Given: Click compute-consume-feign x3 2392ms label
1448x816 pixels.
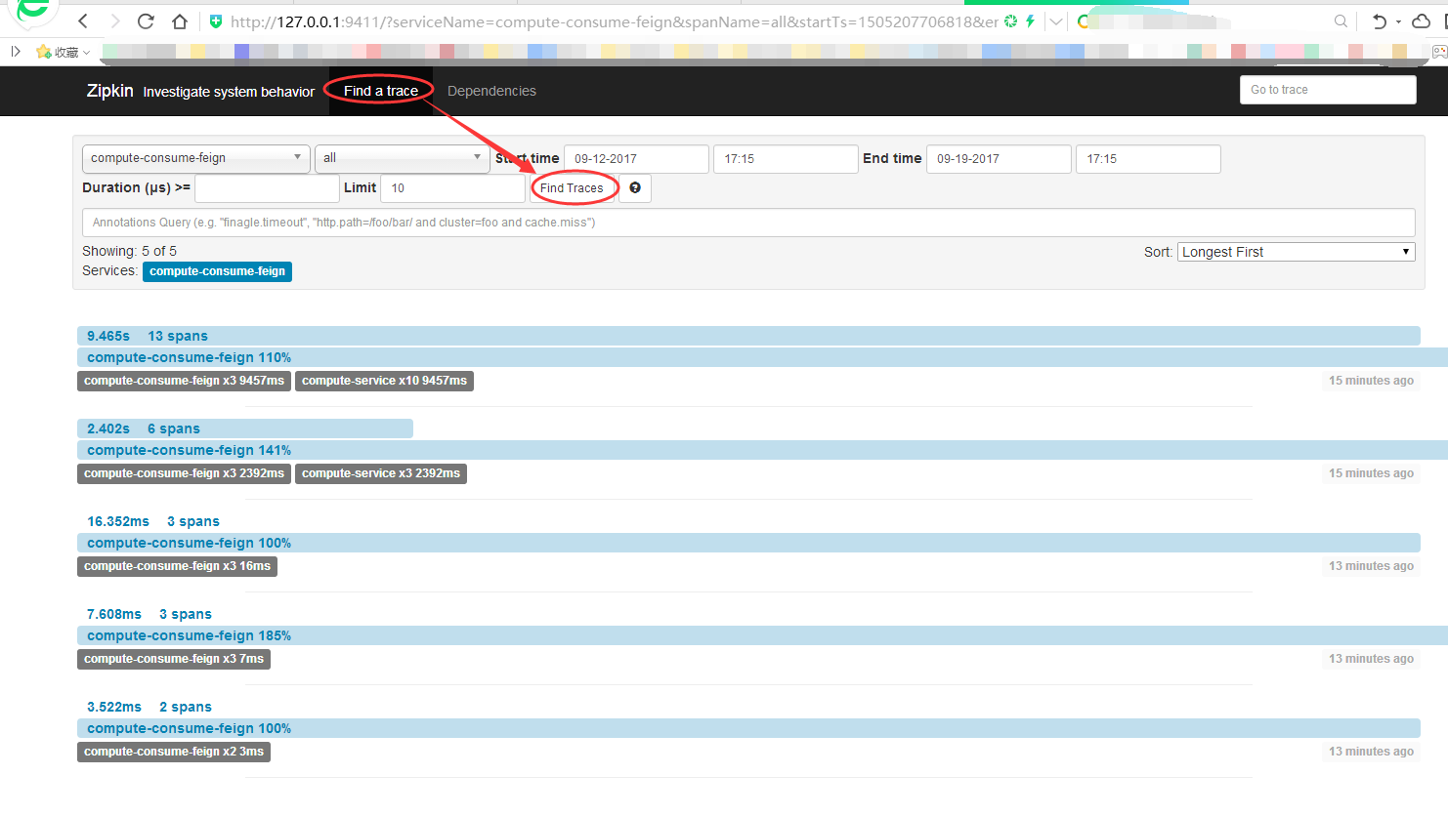Looking at the screenshot, I should [x=184, y=473].
